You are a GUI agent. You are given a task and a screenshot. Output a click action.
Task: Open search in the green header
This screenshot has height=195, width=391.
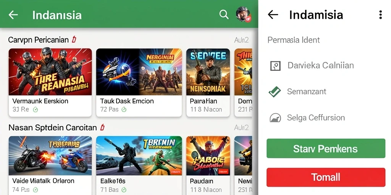pos(224,14)
